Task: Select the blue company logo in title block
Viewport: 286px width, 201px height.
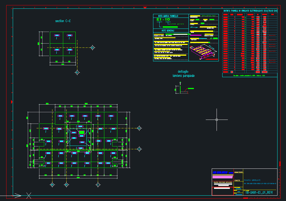Action: [x=223, y=172]
